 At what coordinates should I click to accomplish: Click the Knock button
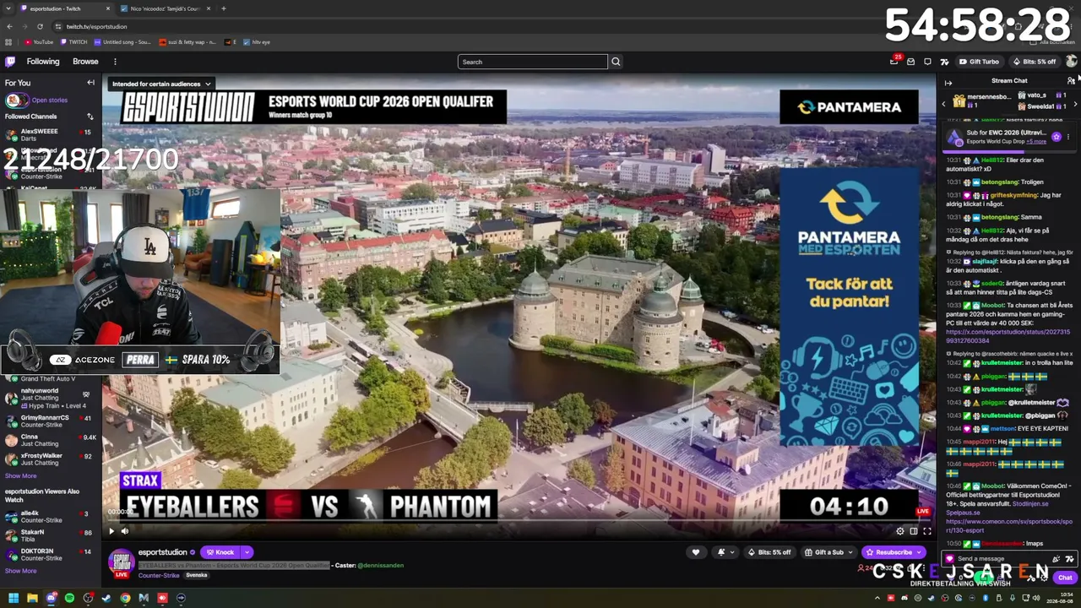coord(220,552)
